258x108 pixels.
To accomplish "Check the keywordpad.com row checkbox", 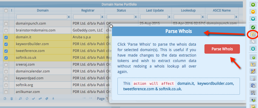I will (6, 78).
